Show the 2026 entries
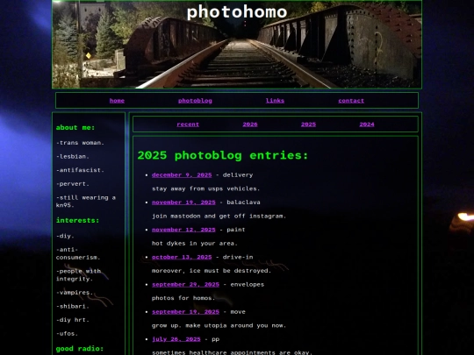 [250, 124]
